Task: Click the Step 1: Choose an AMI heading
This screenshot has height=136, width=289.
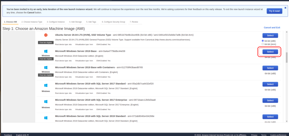Action: point(44,29)
